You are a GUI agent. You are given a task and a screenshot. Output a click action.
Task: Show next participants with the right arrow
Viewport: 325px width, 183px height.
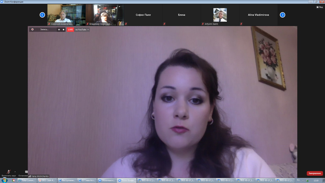(x=282, y=15)
